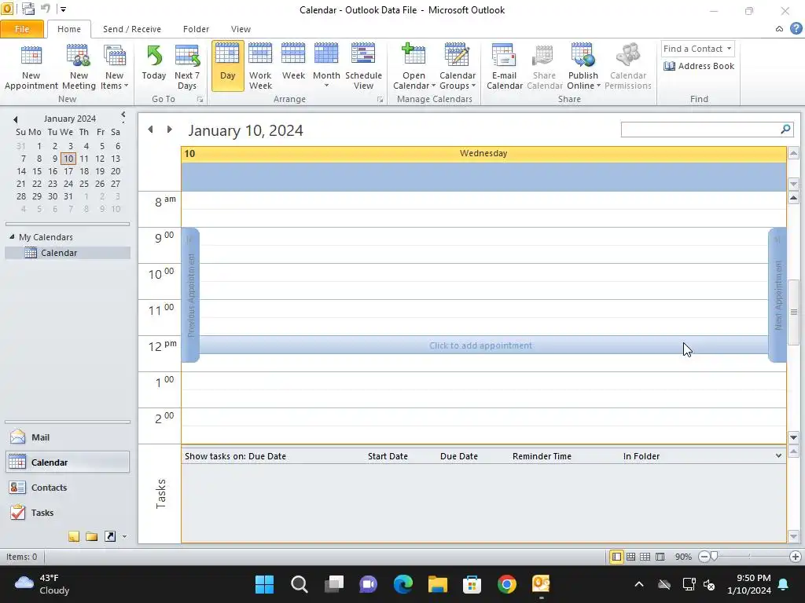Viewport: 805px width, 603px height.
Task: Expand the task pane options arrow
Action: (778, 456)
